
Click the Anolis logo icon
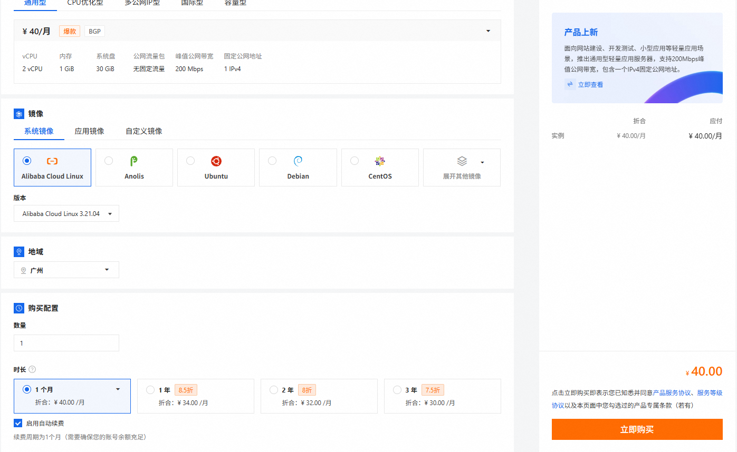pyautogui.click(x=134, y=161)
